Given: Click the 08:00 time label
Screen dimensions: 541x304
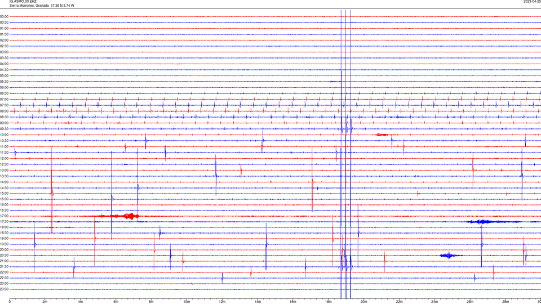Looking at the screenshot, I should (4, 111).
